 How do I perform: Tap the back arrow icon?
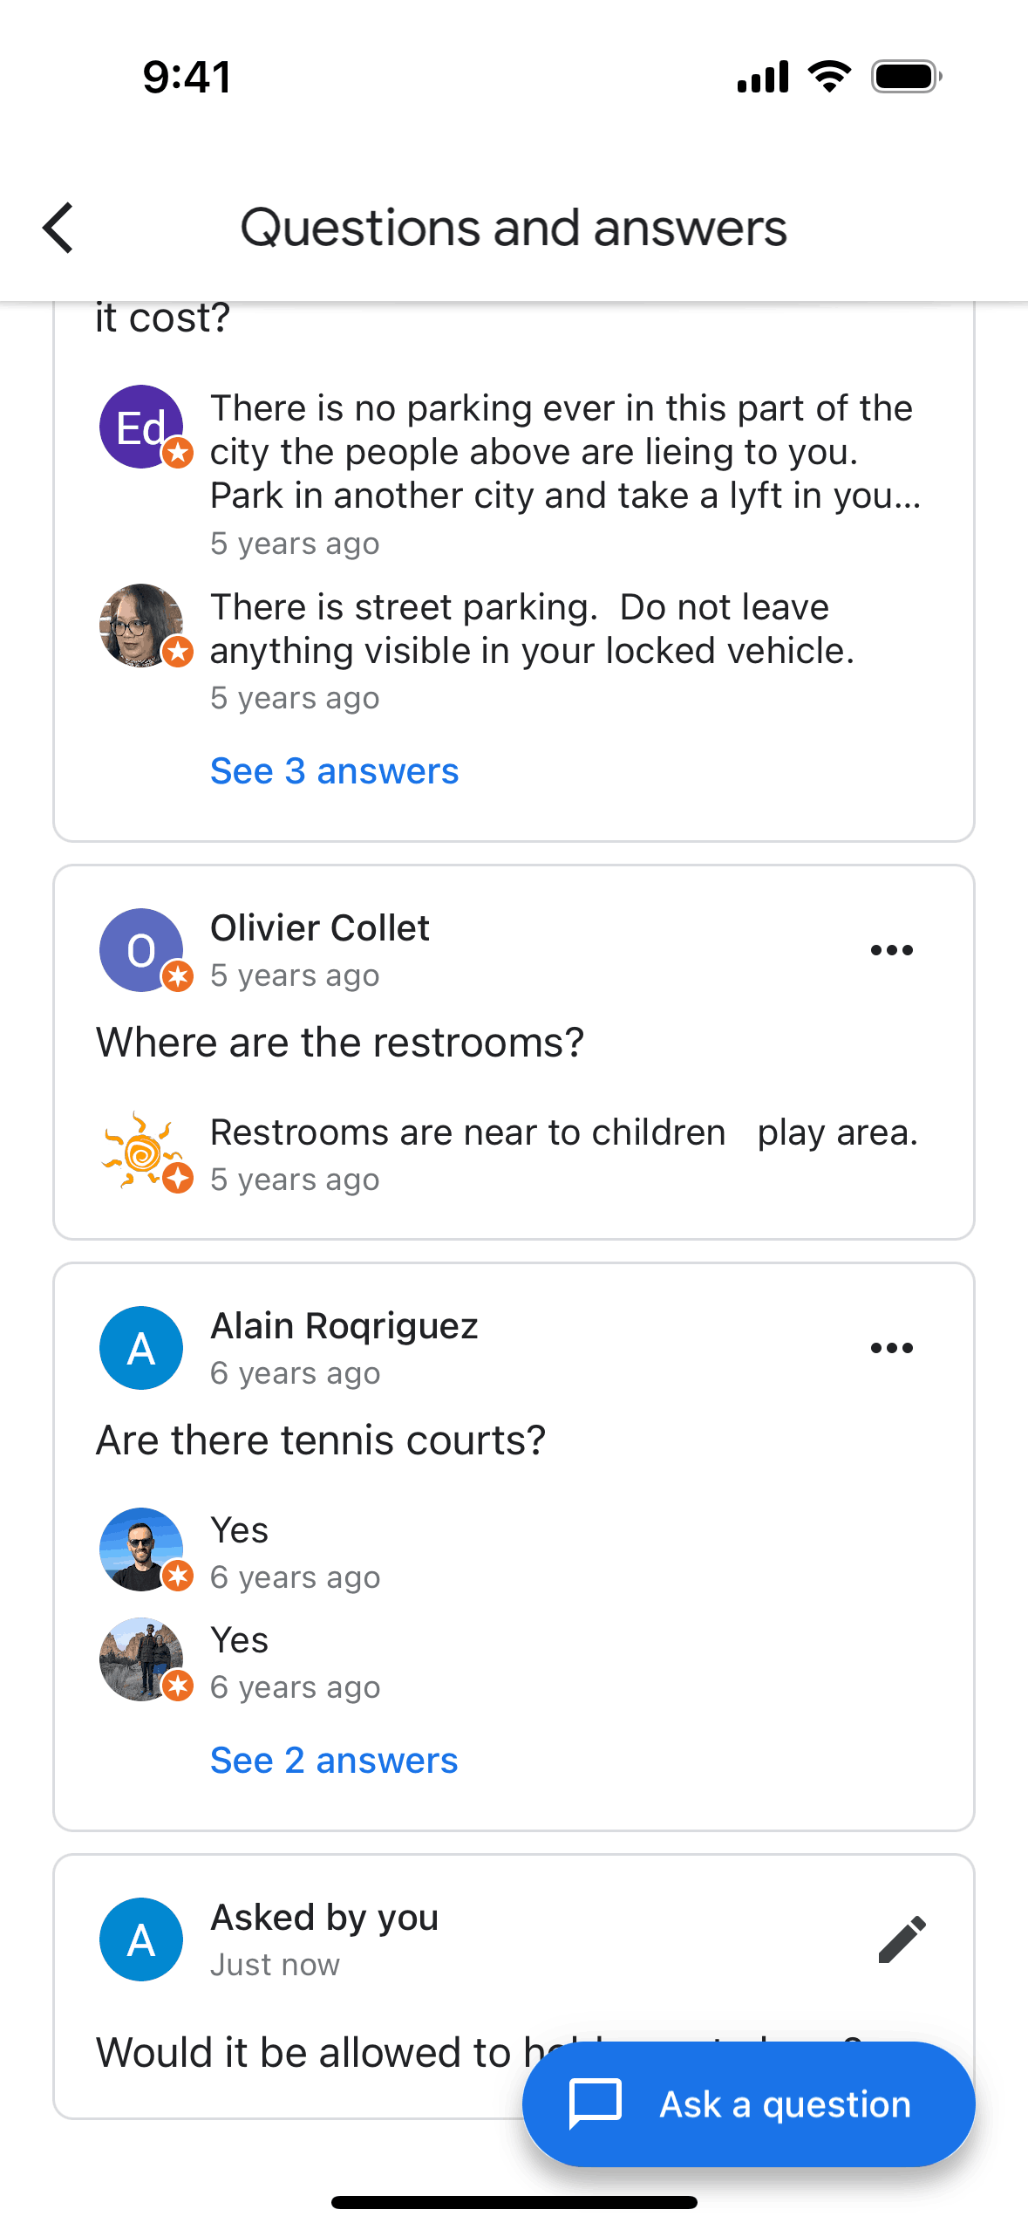point(58,229)
